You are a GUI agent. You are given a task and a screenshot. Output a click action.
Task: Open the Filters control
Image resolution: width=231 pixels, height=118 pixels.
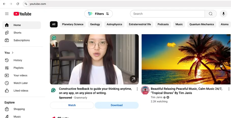pos(98,14)
